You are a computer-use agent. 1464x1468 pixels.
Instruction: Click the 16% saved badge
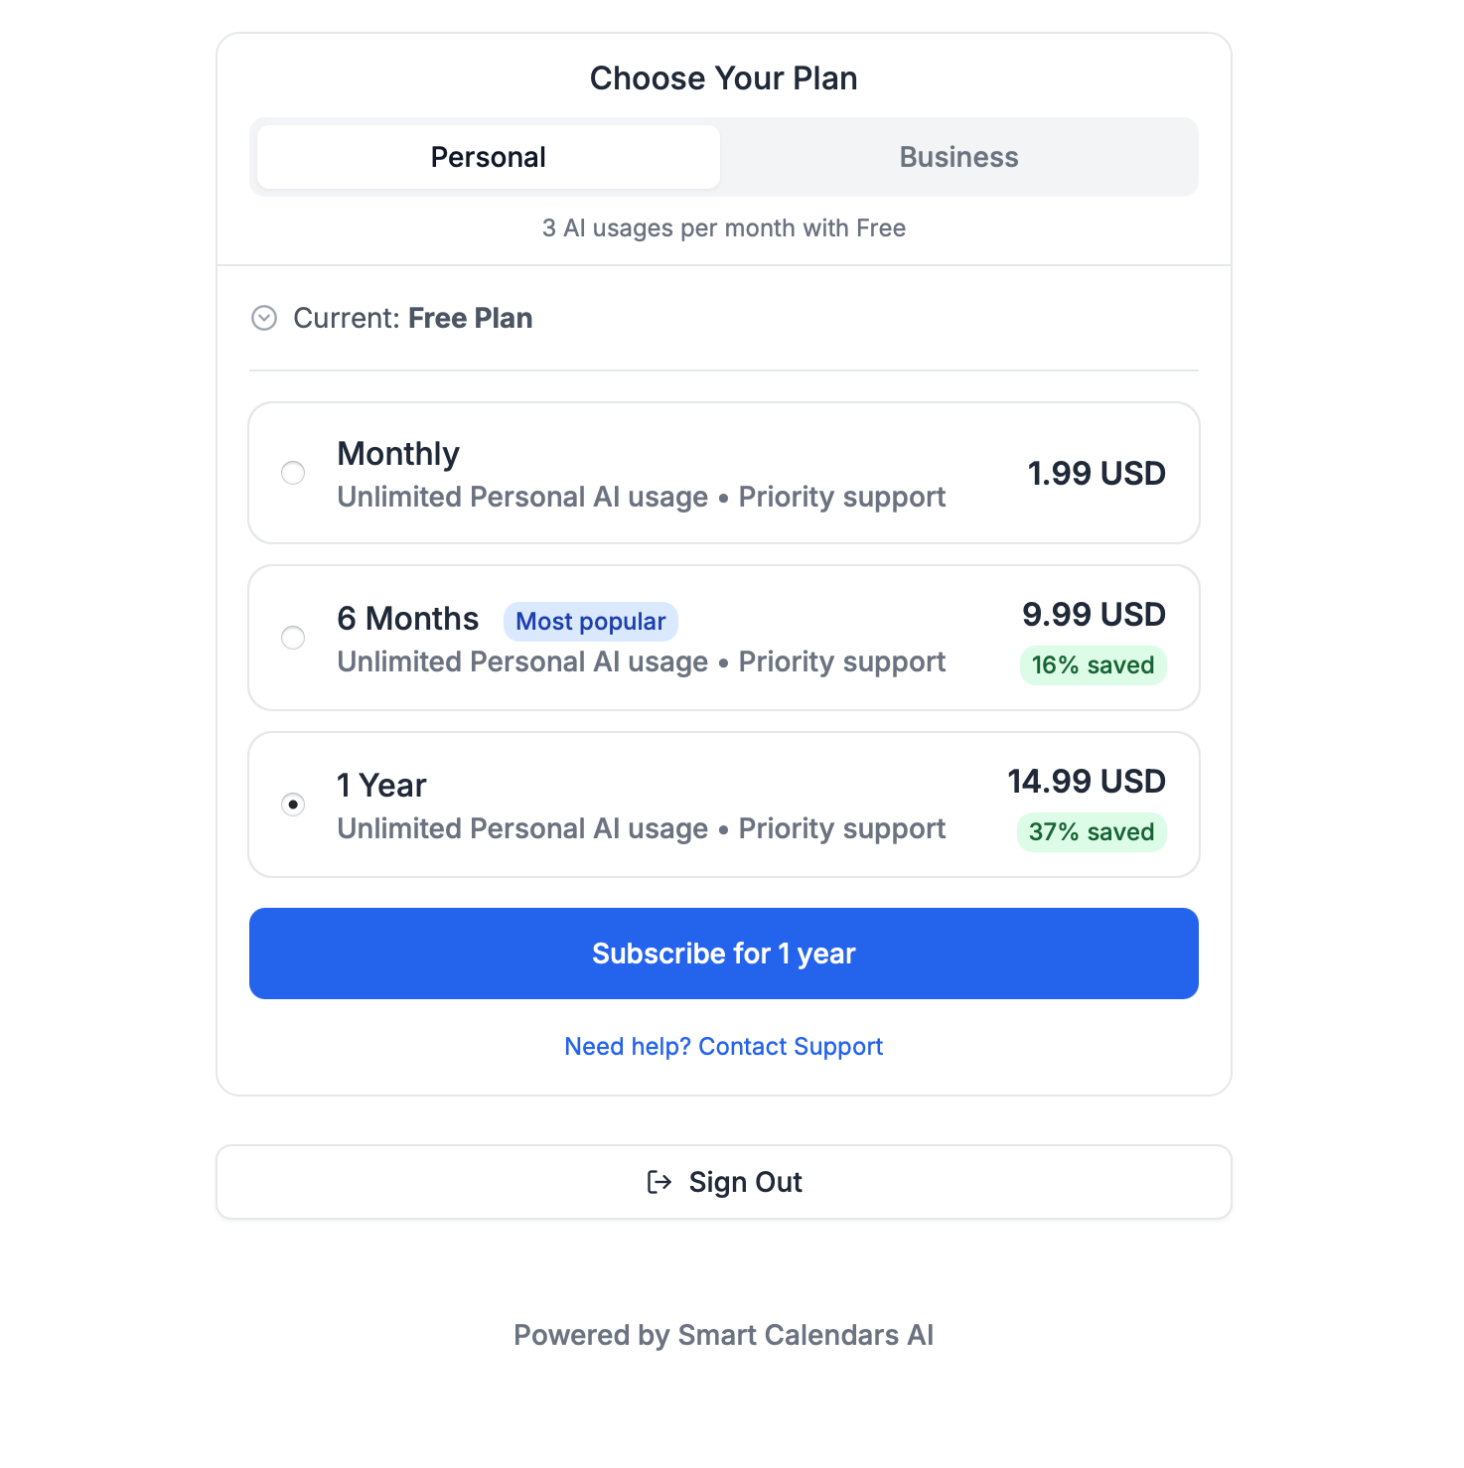pyautogui.click(x=1093, y=665)
